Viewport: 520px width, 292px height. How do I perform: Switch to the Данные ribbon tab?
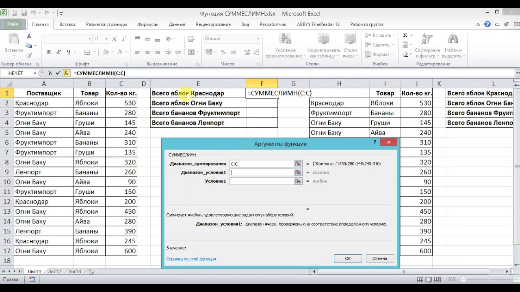click(177, 24)
